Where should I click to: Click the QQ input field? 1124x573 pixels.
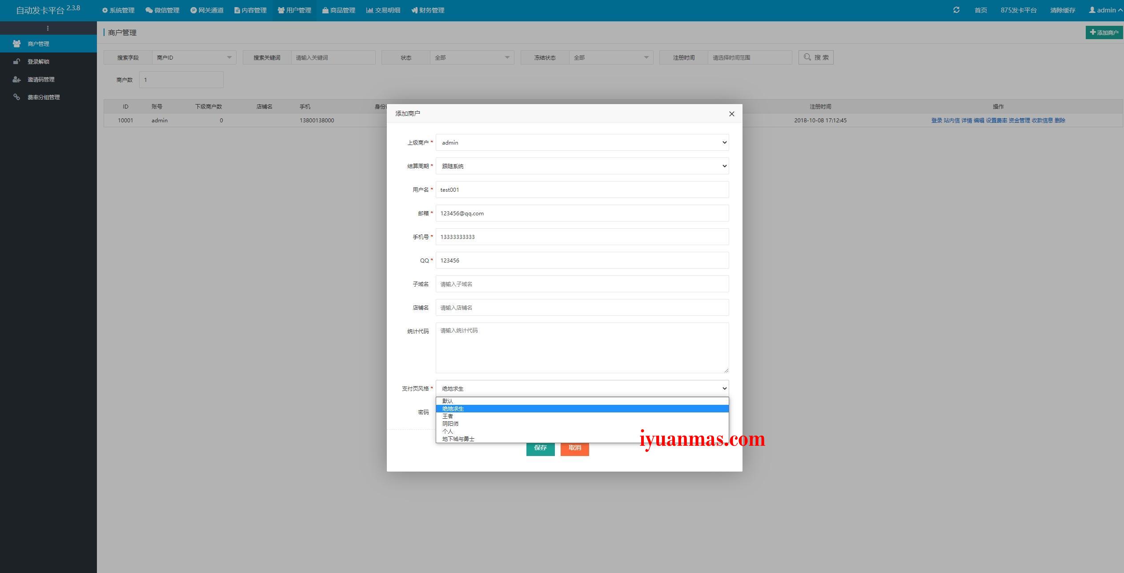pos(582,260)
